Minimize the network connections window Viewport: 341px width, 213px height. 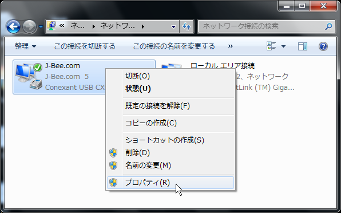(287, 6)
